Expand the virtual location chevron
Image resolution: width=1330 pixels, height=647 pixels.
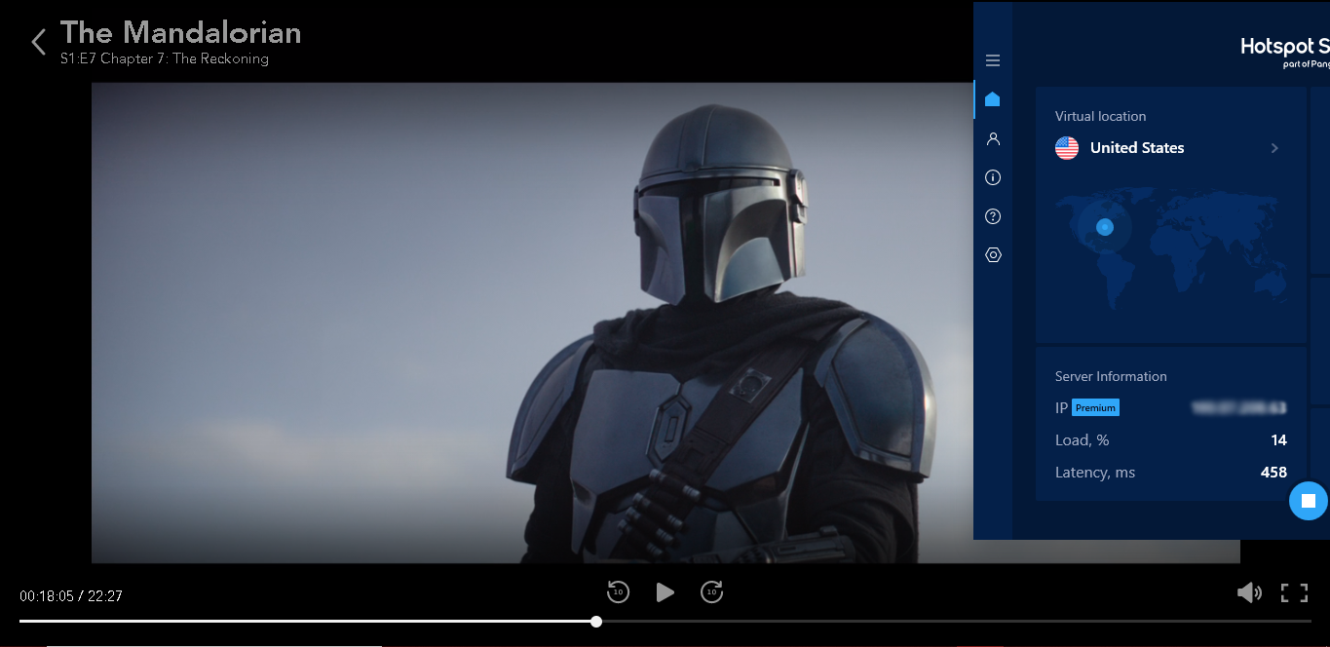point(1274,148)
